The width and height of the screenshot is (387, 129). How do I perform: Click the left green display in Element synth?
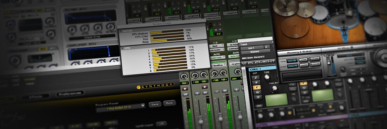[x=276, y=99]
